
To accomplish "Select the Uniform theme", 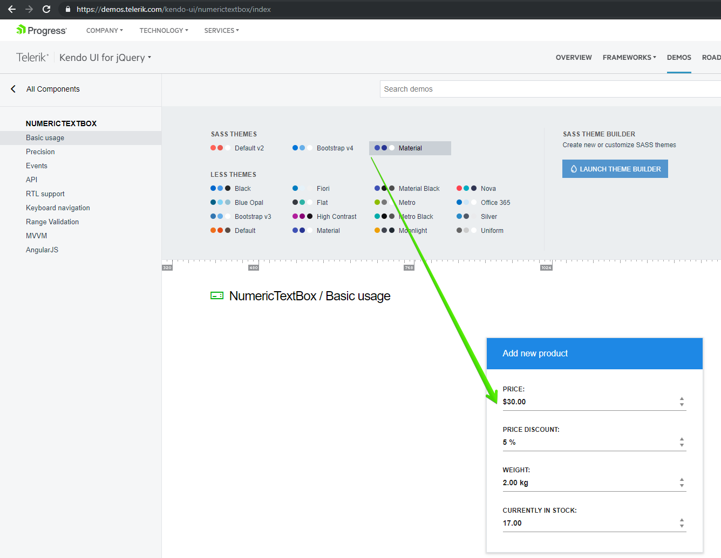I will 480,231.
